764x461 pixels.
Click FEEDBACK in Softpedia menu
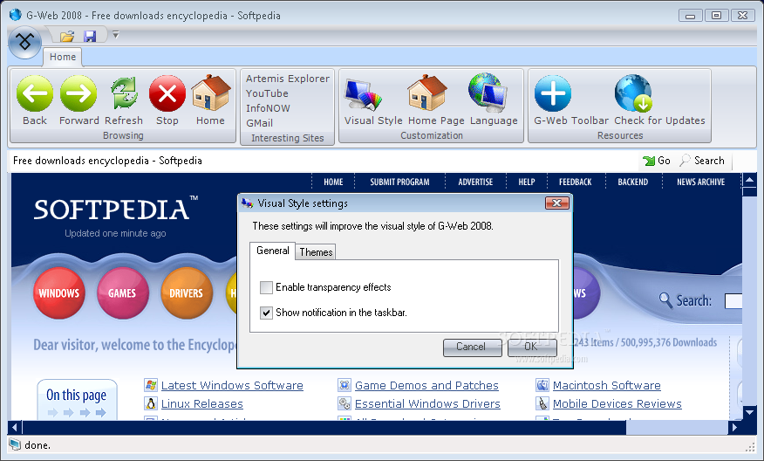click(576, 182)
